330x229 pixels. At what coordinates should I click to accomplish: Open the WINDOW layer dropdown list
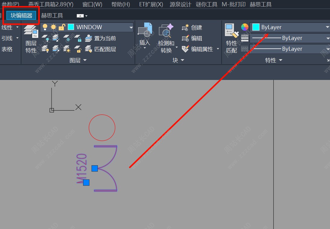131,27
